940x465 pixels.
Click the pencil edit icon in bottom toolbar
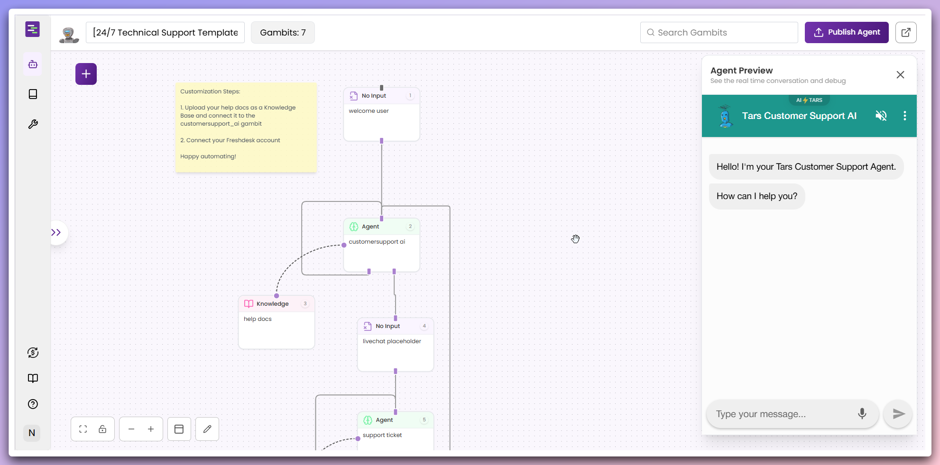[x=207, y=429]
